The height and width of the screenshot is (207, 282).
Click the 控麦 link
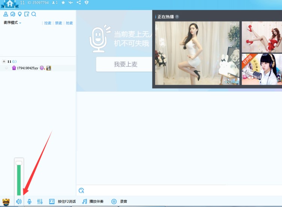(x=48, y=23)
